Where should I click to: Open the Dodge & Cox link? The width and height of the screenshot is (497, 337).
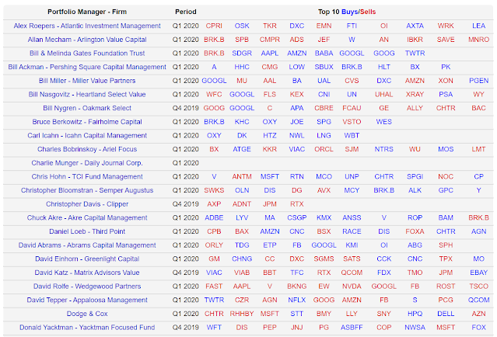tap(87, 314)
